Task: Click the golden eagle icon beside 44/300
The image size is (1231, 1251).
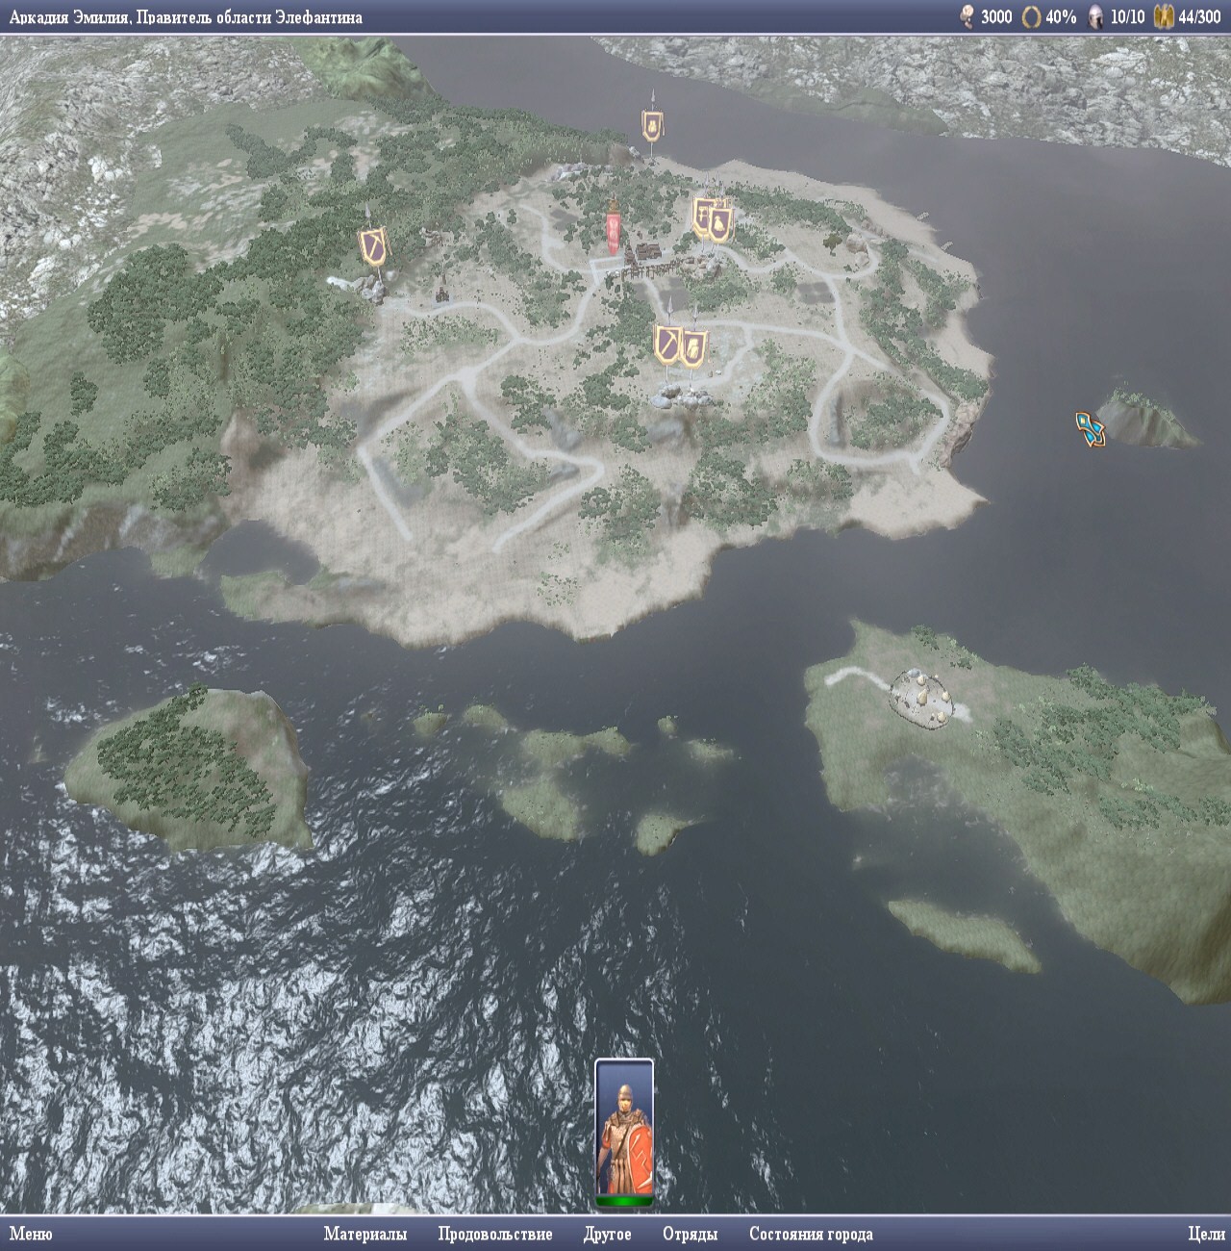Action: pos(1164,16)
